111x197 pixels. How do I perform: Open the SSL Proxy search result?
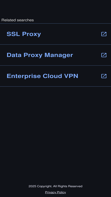click(x=56, y=34)
